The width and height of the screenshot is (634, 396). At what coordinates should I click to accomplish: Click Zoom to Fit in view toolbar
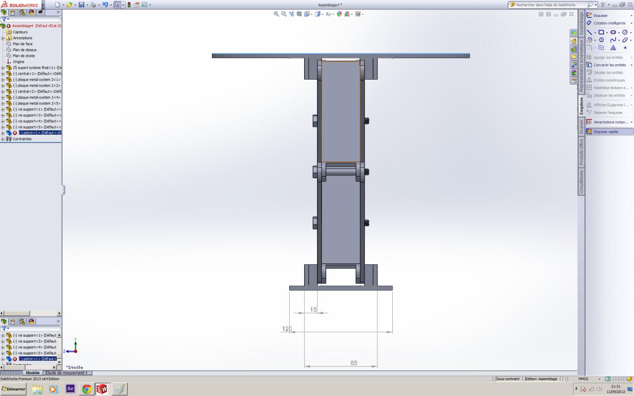coord(276,14)
